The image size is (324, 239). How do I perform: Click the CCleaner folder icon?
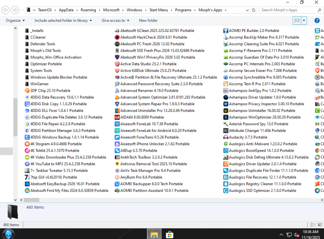pos(27,37)
